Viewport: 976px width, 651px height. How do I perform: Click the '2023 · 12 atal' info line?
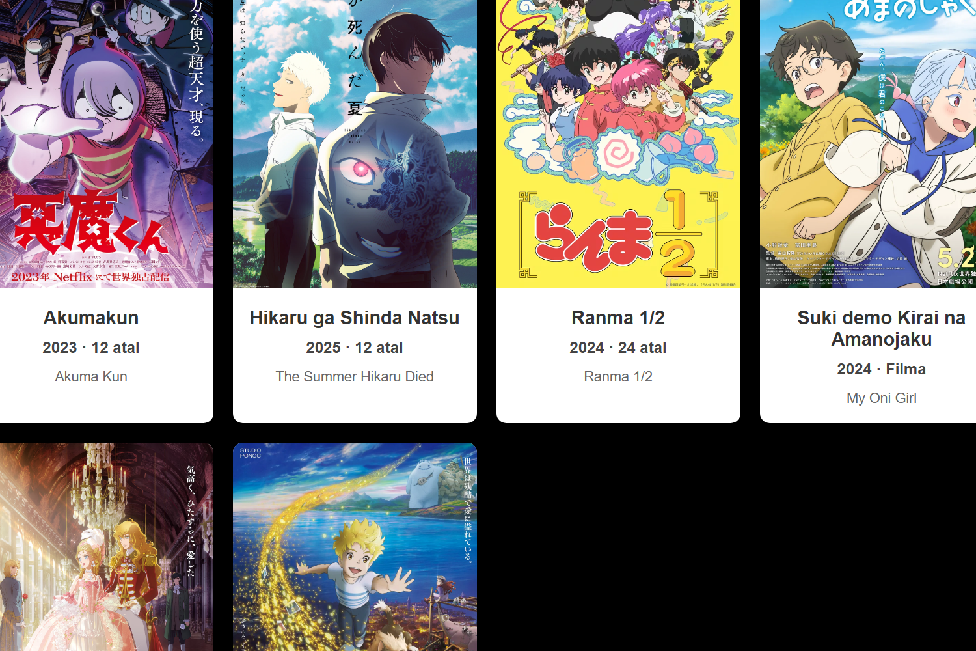point(91,348)
